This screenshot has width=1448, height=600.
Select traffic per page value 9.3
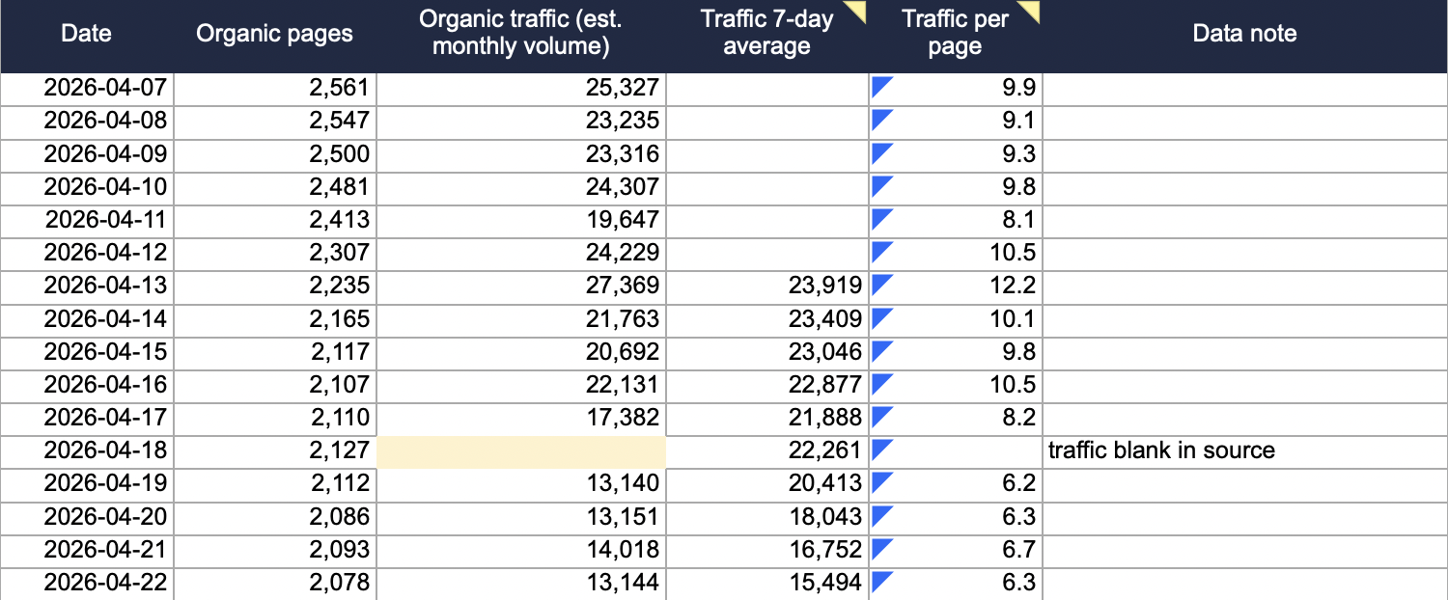pos(956,154)
